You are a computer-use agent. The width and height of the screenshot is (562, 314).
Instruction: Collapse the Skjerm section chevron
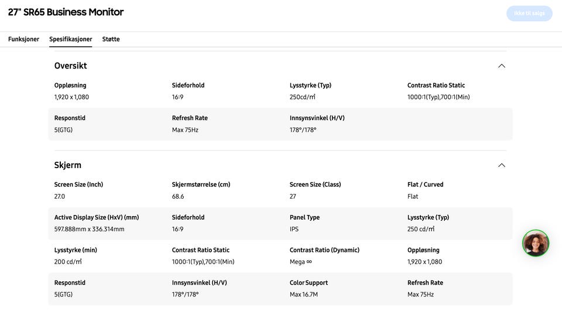pyautogui.click(x=501, y=165)
